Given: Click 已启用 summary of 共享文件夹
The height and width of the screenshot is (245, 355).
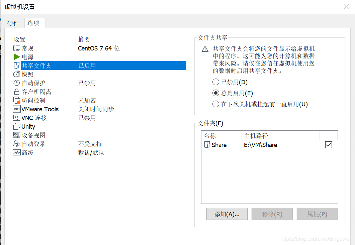Looking at the screenshot, I should coord(87,66).
